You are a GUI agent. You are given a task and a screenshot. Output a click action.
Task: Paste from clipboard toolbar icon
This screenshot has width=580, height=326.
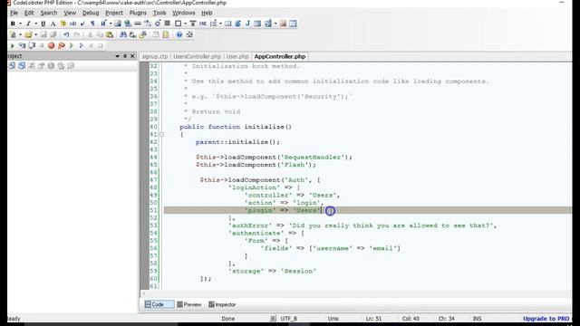pyautogui.click(x=110, y=34)
